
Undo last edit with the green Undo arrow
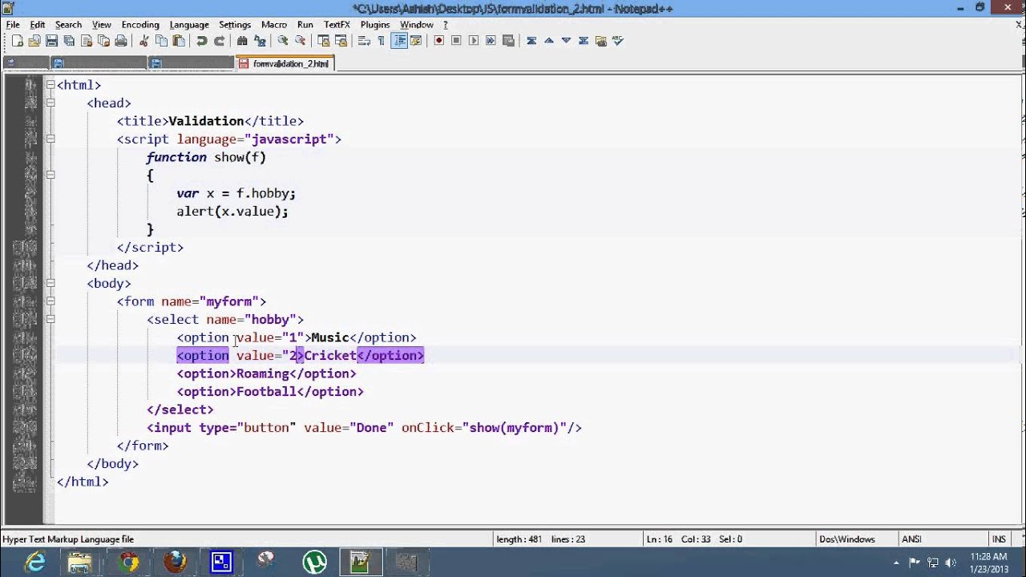click(x=202, y=41)
